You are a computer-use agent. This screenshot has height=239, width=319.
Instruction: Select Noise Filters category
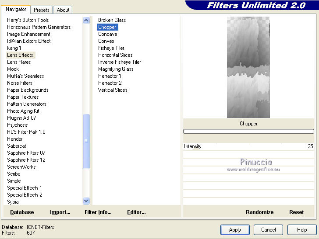pyautogui.click(x=20, y=83)
